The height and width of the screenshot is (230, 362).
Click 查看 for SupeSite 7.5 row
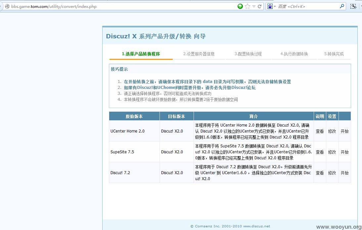(320, 152)
